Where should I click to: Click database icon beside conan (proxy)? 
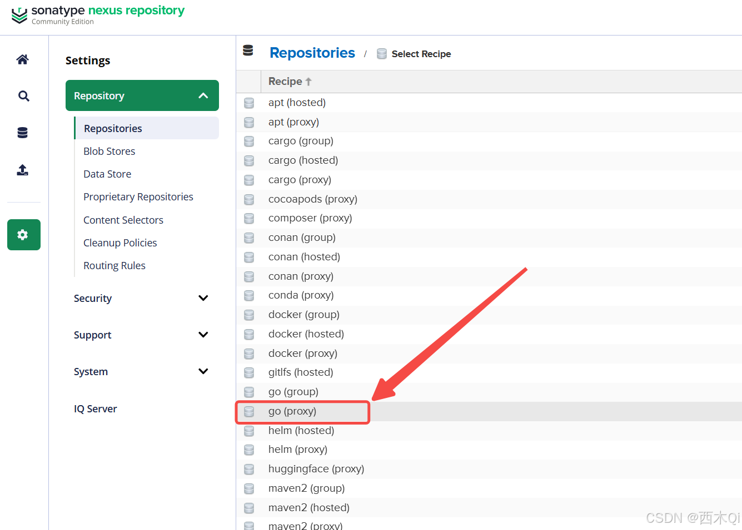(249, 276)
